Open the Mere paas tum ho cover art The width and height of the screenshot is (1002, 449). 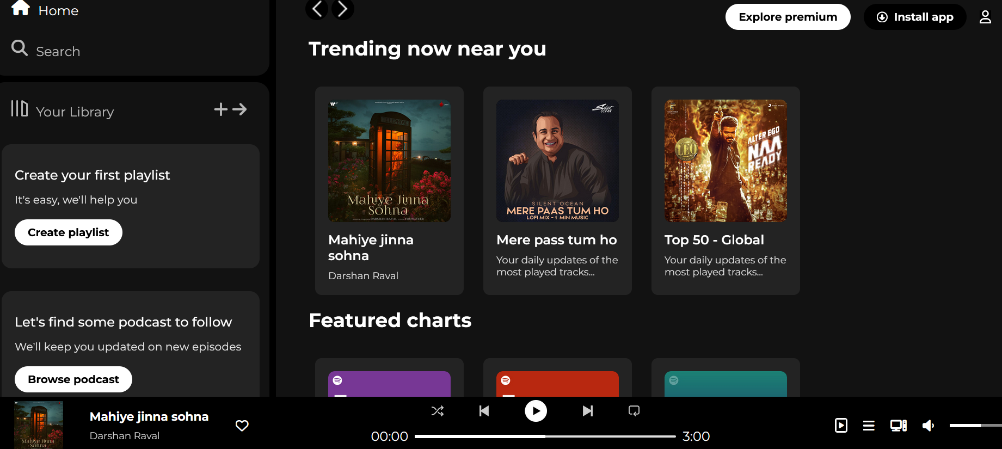point(557,161)
